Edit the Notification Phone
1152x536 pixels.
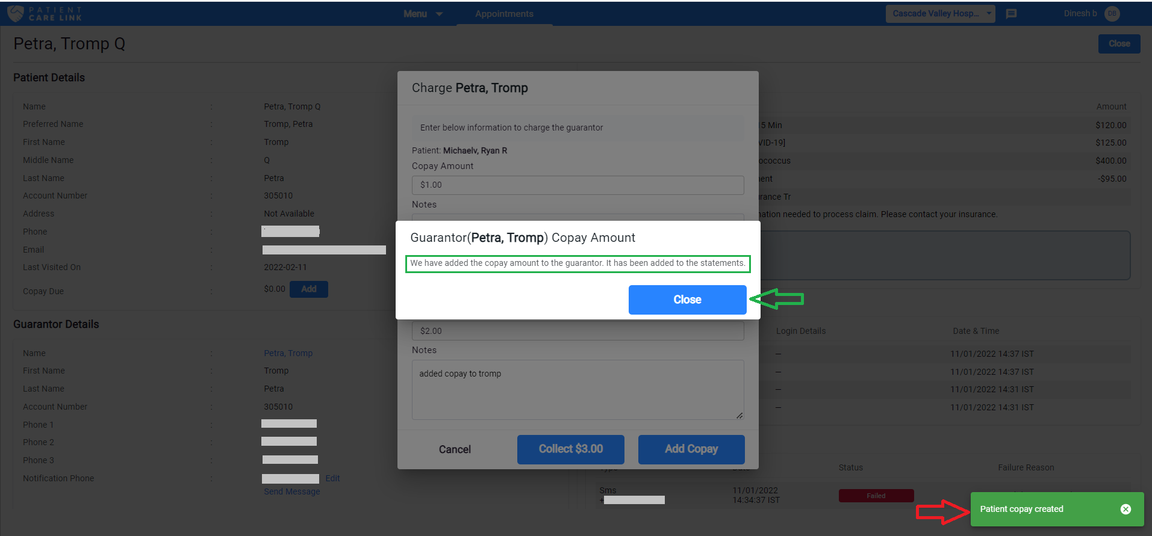pos(332,478)
